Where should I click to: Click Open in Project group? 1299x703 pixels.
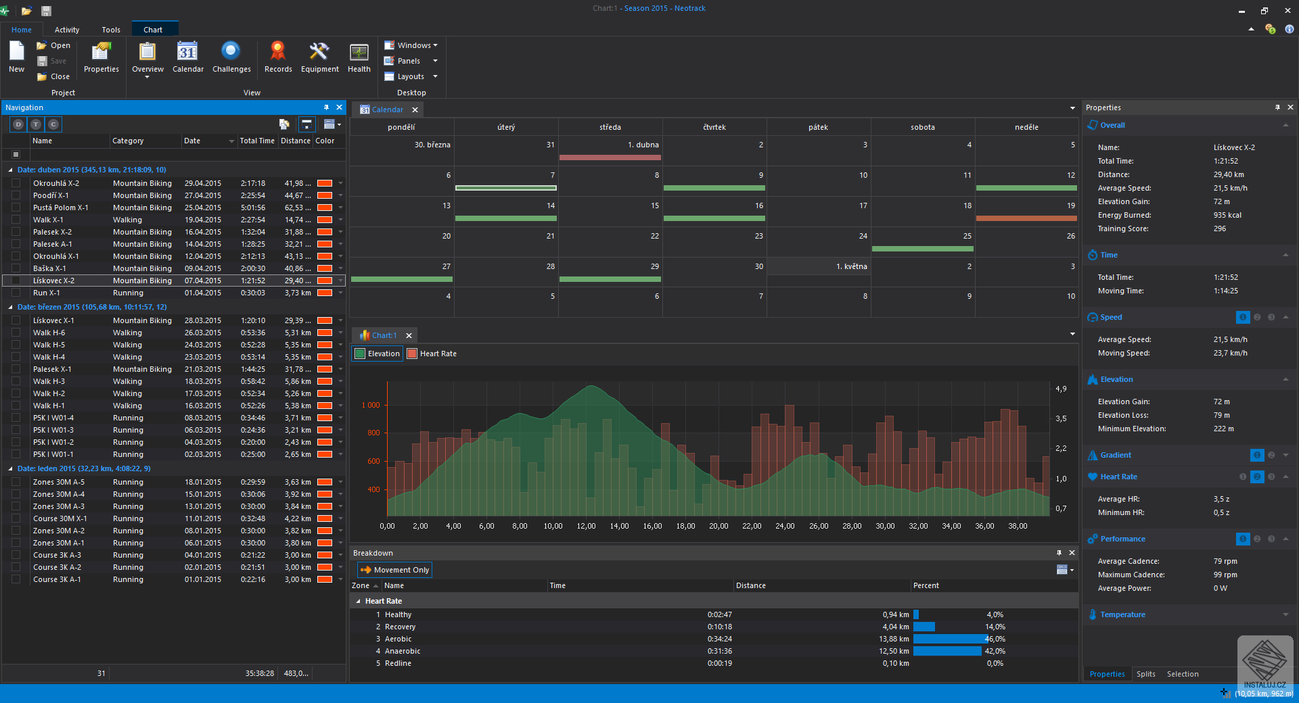54,45
